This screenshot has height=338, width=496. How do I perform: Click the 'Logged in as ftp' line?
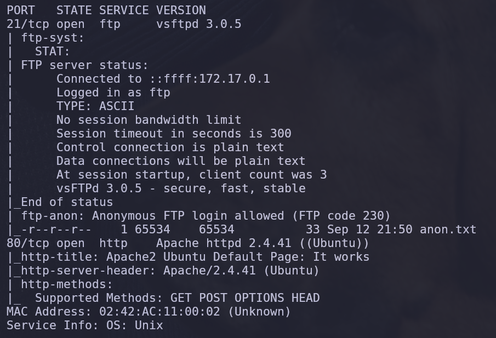coord(113,93)
